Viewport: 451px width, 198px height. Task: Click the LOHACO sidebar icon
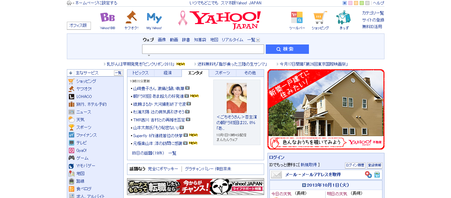coord(71,97)
